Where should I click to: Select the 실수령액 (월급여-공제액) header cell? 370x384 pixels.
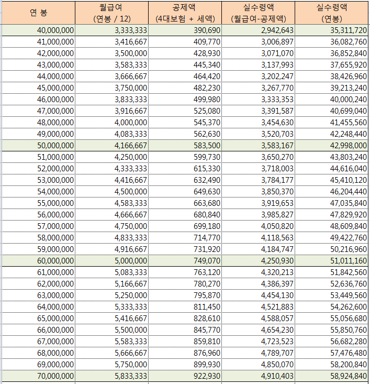pos(258,13)
